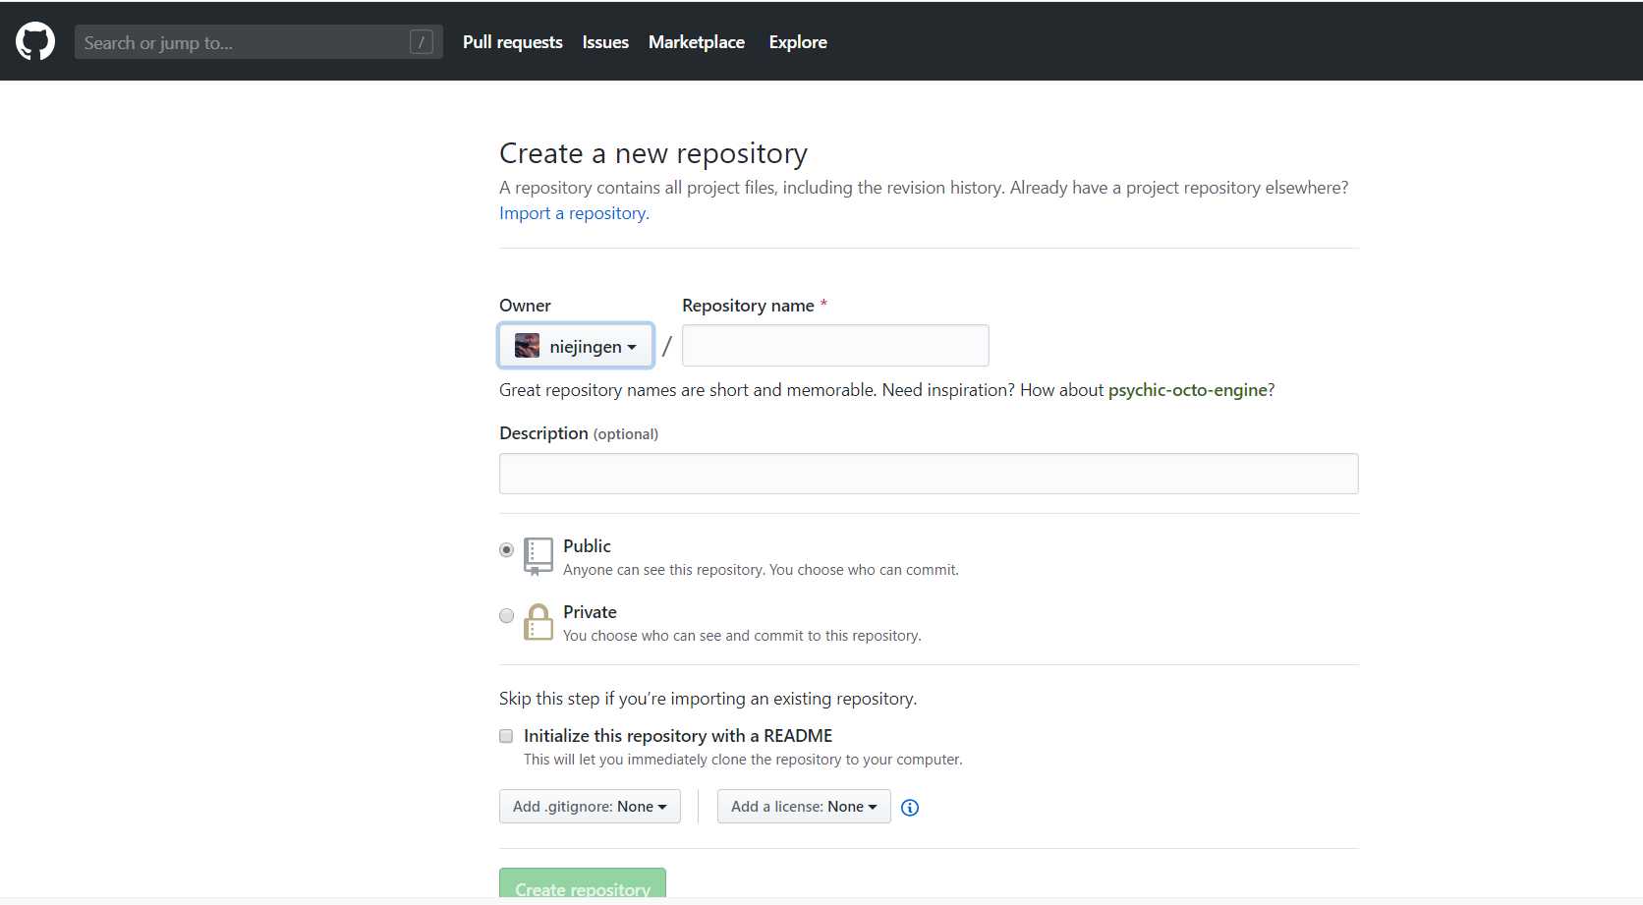The width and height of the screenshot is (1643, 905).
Task: Open the Add .gitignore dropdown
Action: click(590, 807)
